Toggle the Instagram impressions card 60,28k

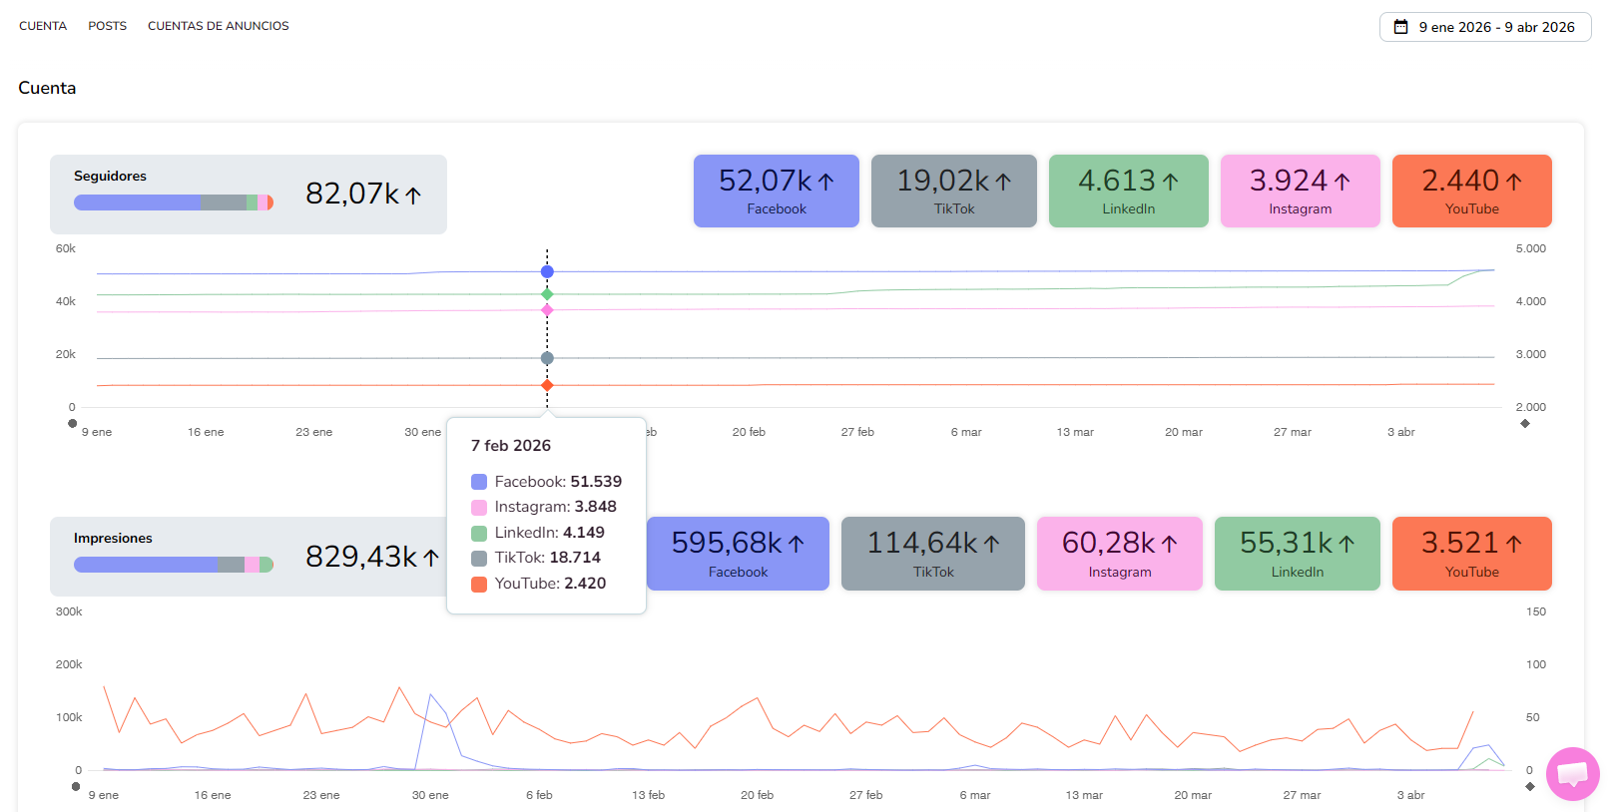pos(1119,554)
